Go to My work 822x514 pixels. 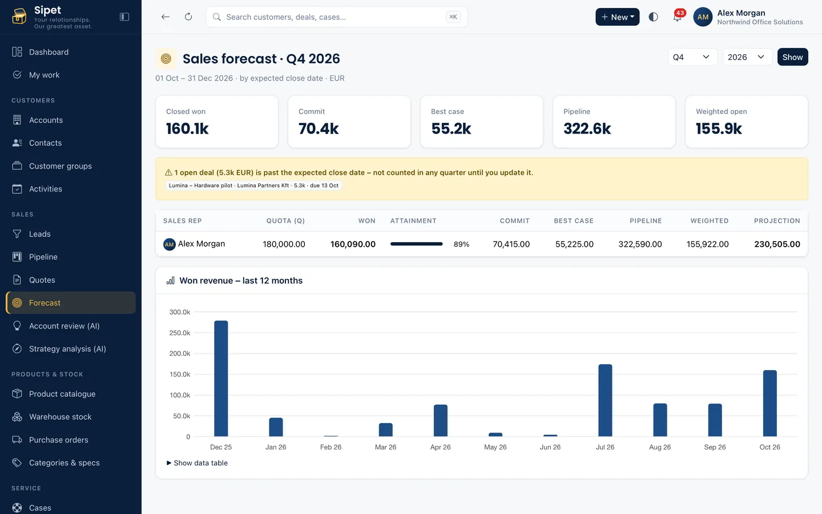(71, 75)
